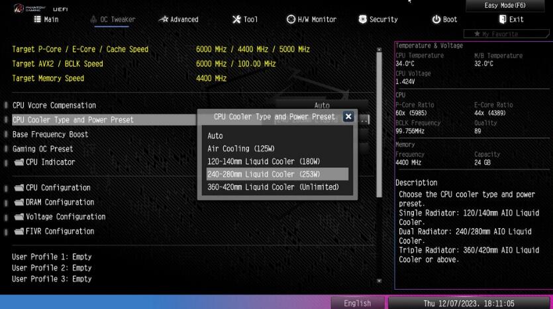Open CPU Vcore Compensation Auto dropdown
Image resolution: width=553 pixels, height=309 pixels.
[322, 105]
